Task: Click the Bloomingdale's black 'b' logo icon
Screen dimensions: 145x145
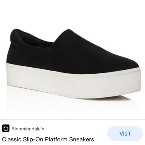Action: click(x=6, y=128)
